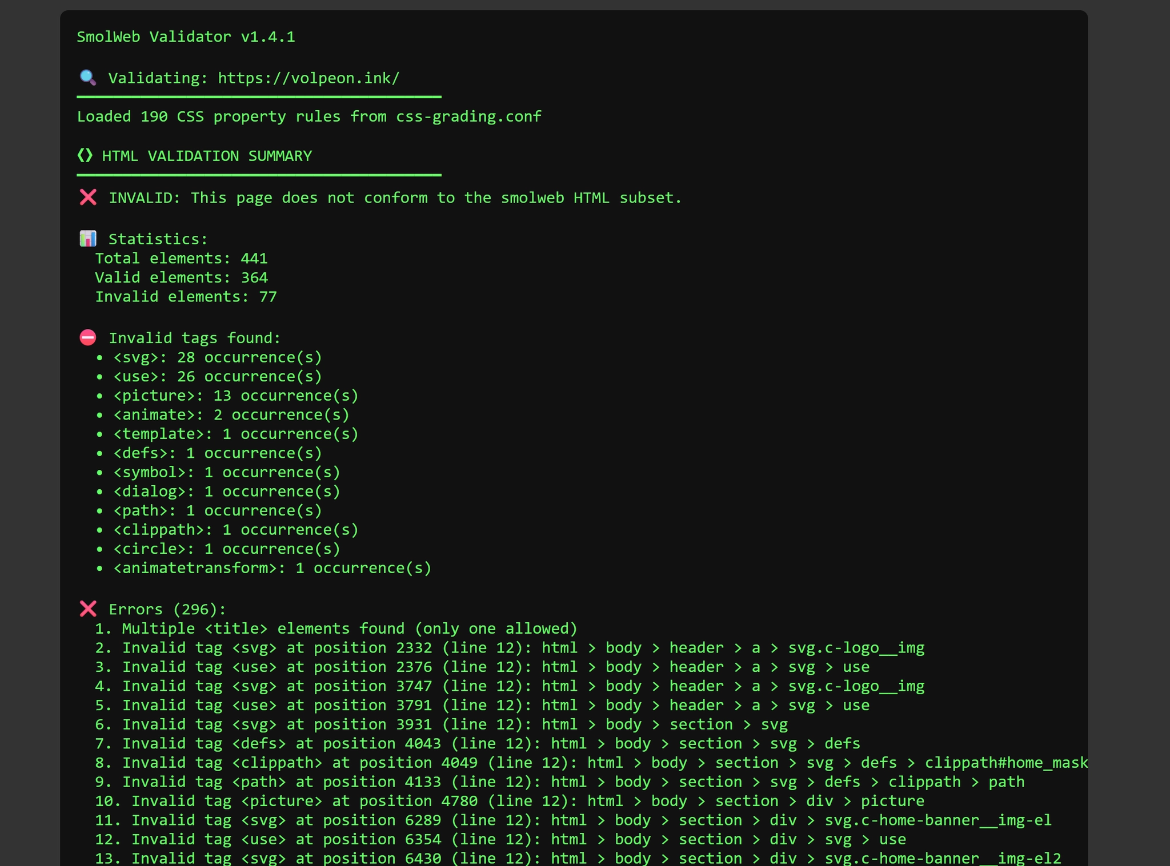Screen dimensions: 1170x866
Task: Click the red X icon beside INVALID
Action: click(x=87, y=198)
